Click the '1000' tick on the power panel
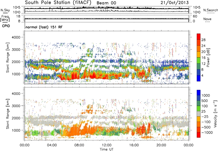 [x=16, y=74]
